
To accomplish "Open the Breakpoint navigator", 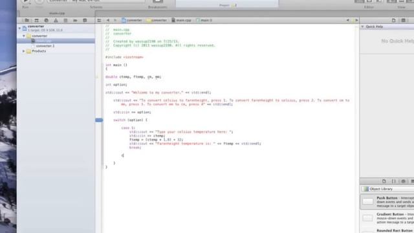I will point(75,20).
